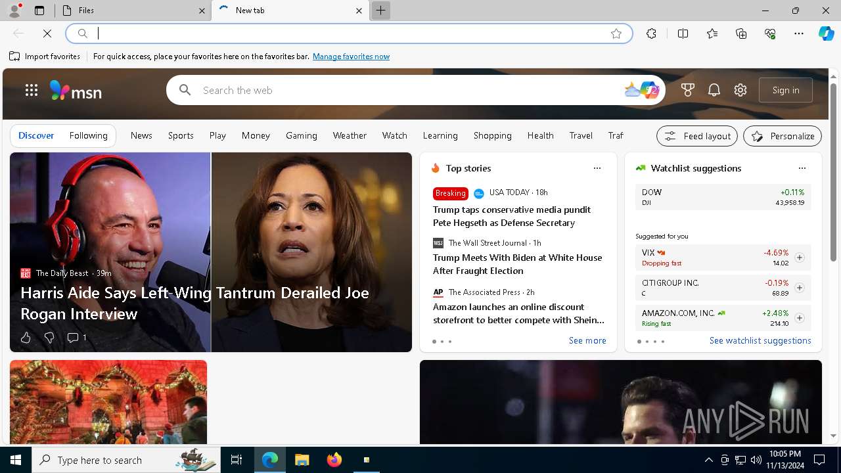This screenshot has height=473, width=841.
Task: Dislike the Joe Rogan story
Action: pos(49,338)
